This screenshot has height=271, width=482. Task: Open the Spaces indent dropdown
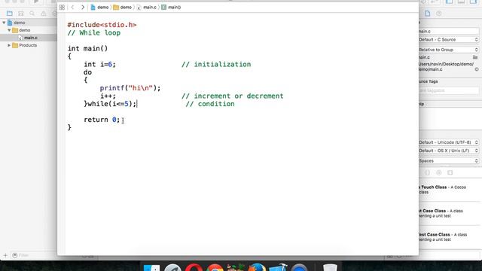449,160
